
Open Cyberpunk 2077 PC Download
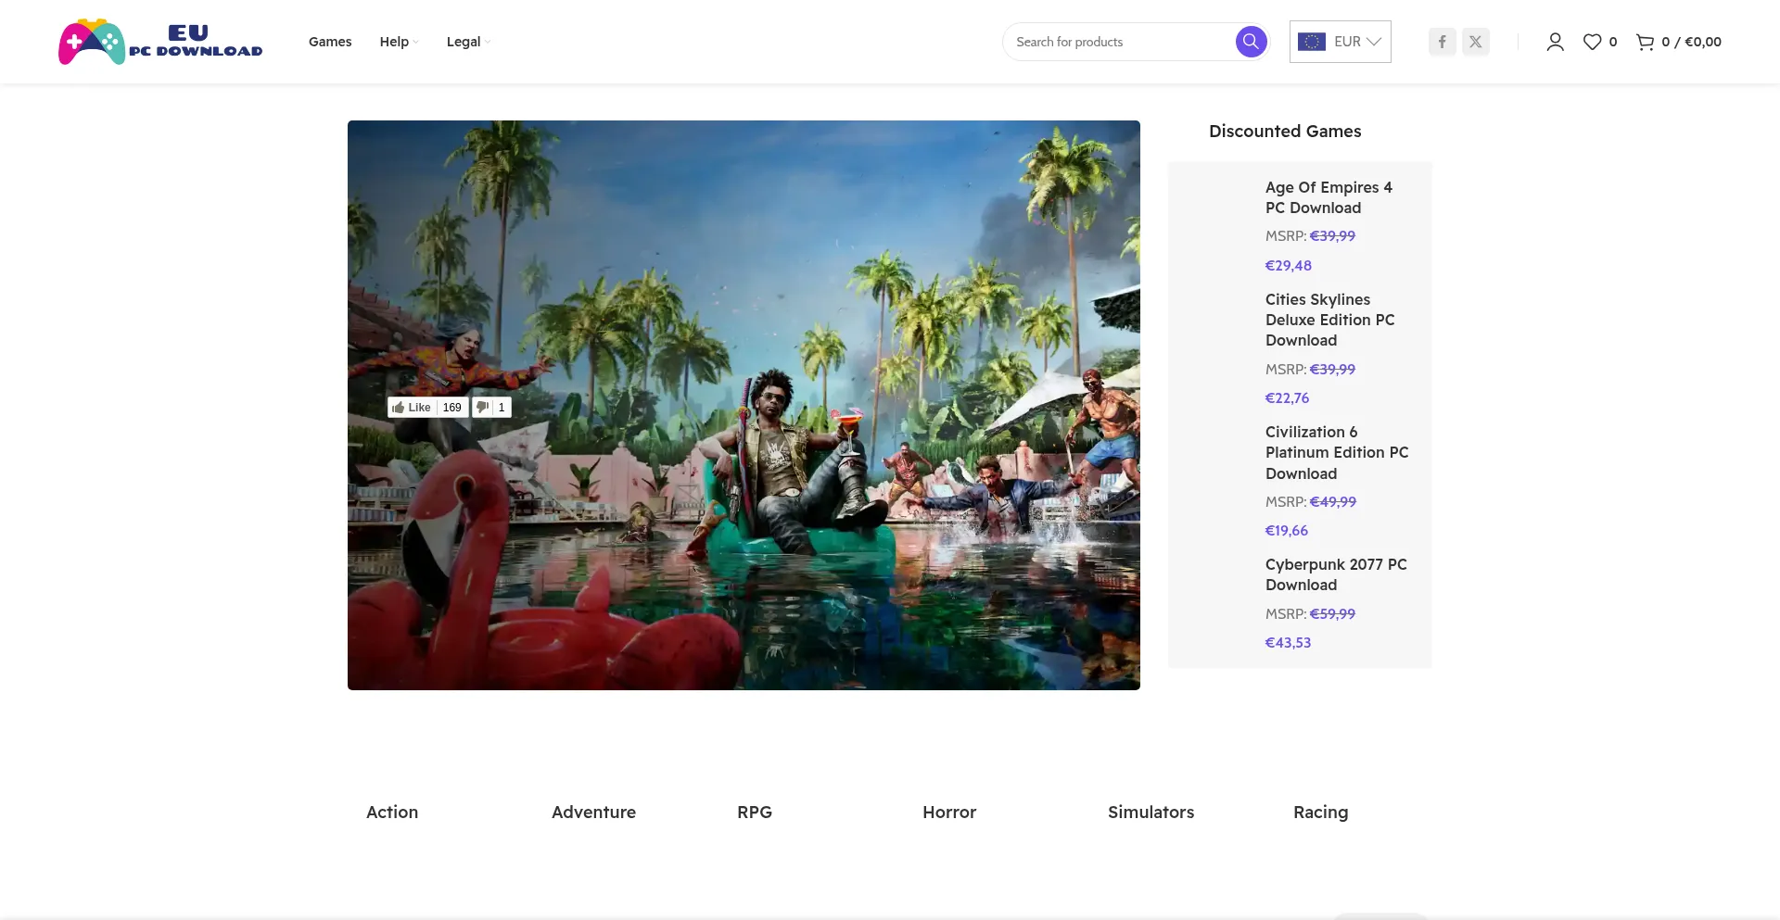click(x=1336, y=574)
